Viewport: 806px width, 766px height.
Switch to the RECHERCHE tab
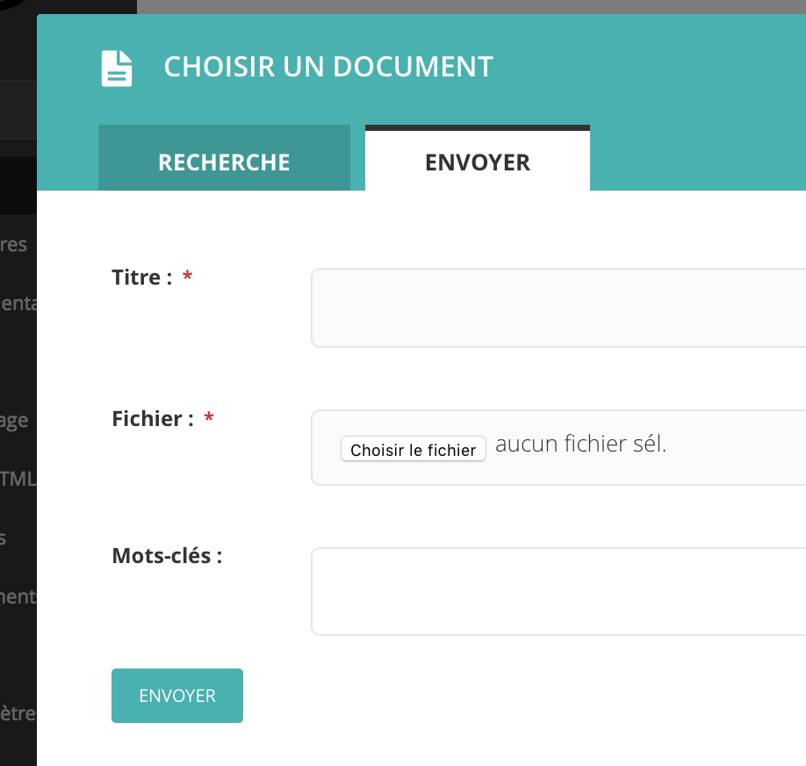coord(224,162)
